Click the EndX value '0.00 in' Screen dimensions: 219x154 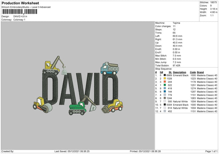click(x=176, y=49)
